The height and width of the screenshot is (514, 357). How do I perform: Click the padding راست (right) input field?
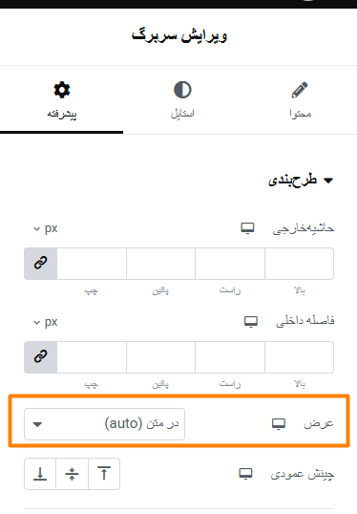point(230,357)
